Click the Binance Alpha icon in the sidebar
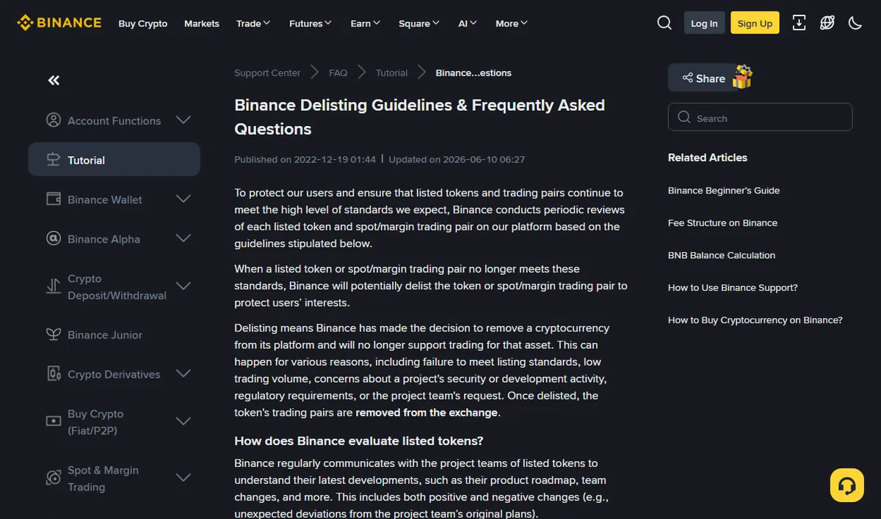 (53, 239)
